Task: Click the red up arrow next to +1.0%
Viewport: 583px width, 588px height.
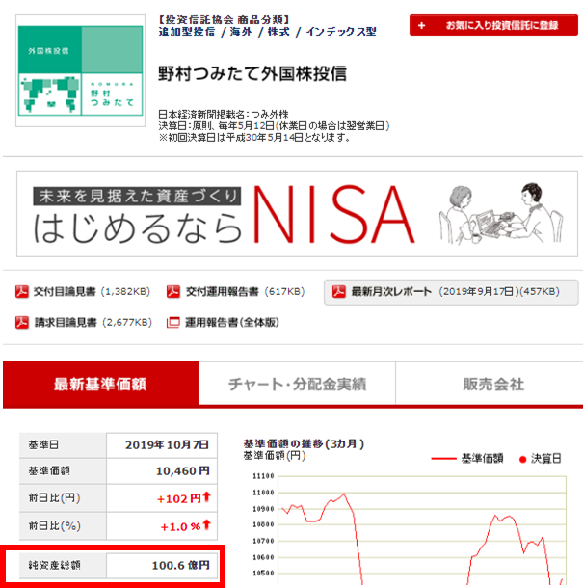Action: click(206, 524)
